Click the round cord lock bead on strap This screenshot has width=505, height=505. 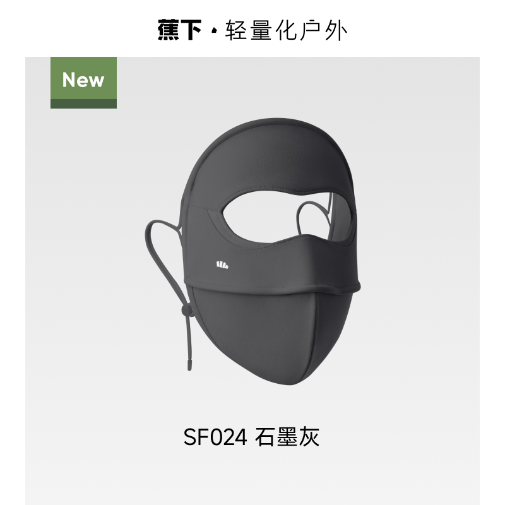coord(186,311)
